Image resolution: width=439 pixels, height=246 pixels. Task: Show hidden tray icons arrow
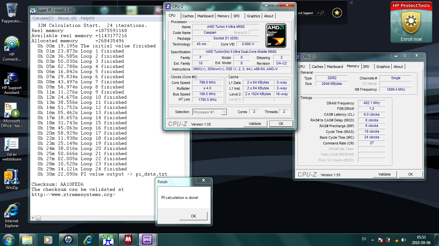point(372,240)
